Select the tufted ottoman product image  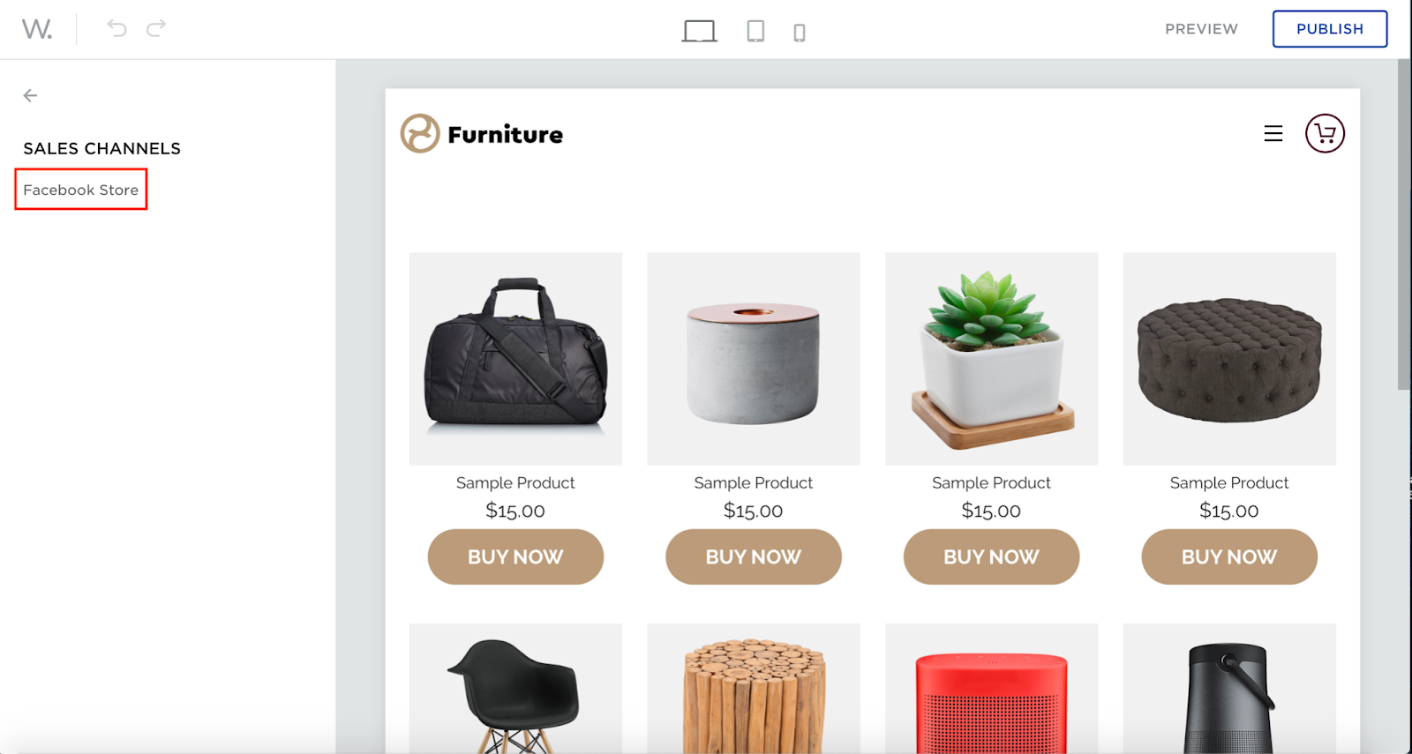click(x=1229, y=359)
